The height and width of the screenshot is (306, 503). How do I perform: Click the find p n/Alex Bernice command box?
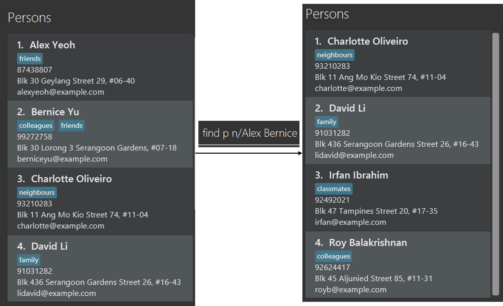249,133
